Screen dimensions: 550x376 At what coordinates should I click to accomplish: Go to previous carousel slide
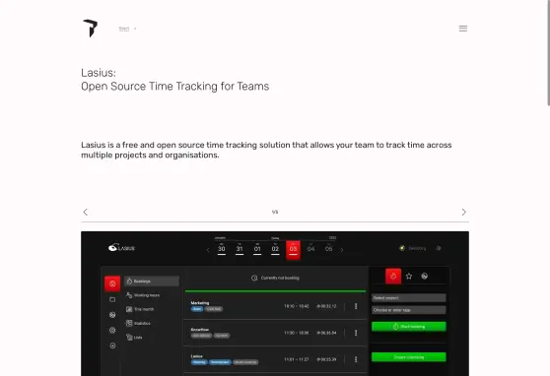coord(85,212)
